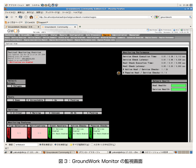Open the ツール menu
This screenshot has height=168, width=196.
coord(67,12)
